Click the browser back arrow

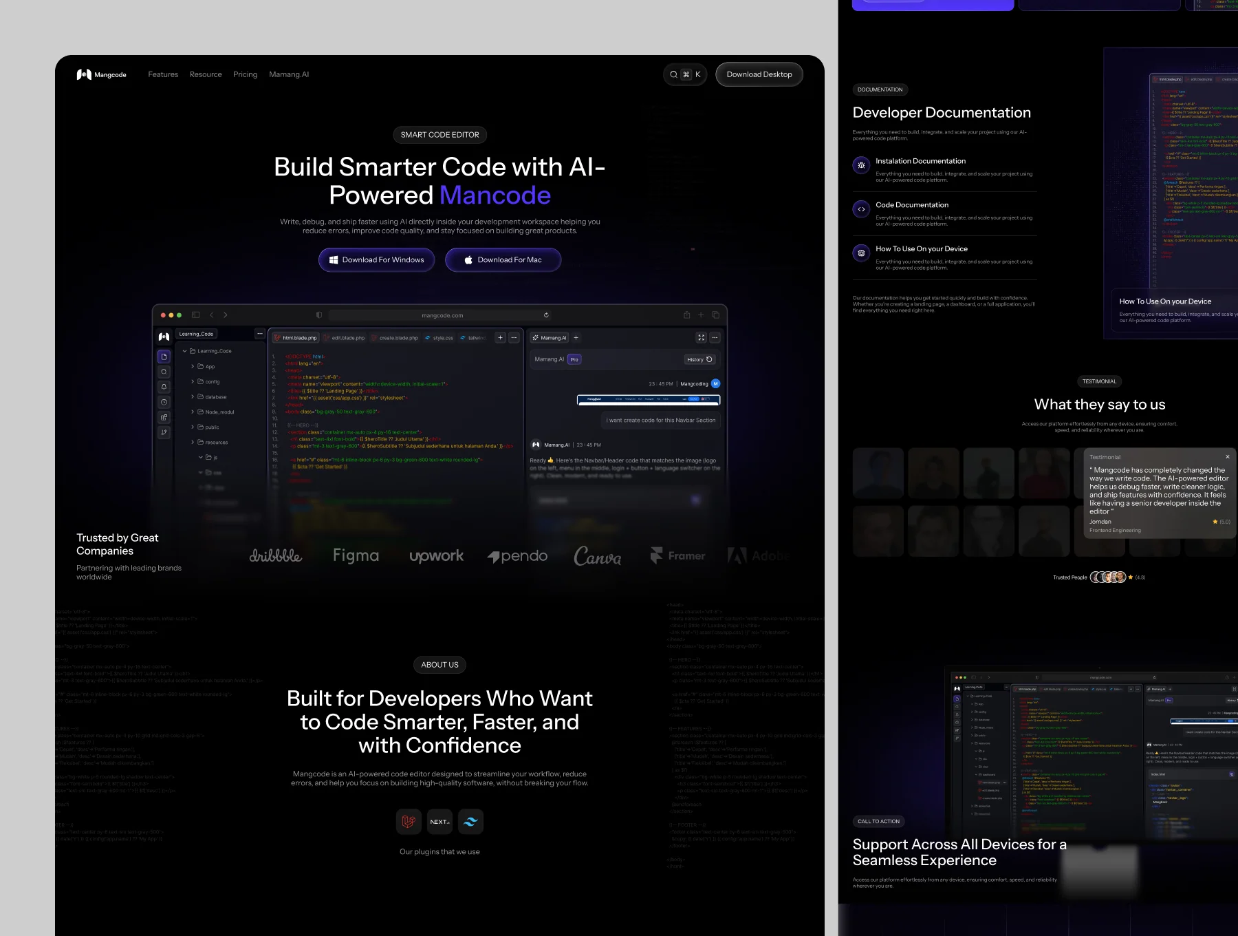(212, 315)
